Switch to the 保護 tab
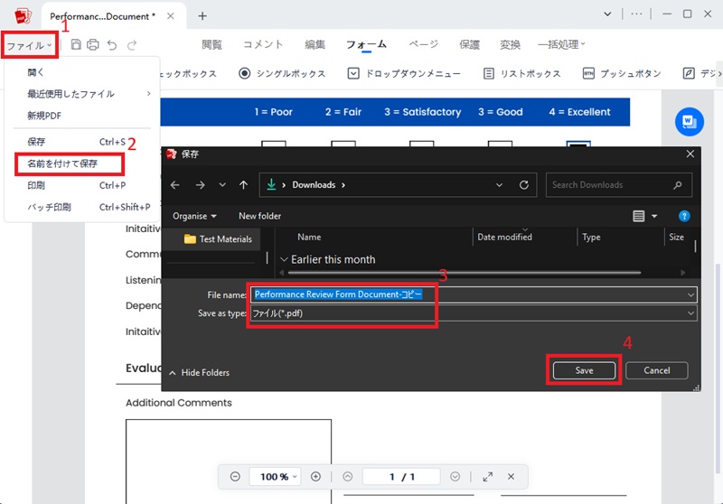Image resolution: width=723 pixels, height=504 pixels. point(469,44)
